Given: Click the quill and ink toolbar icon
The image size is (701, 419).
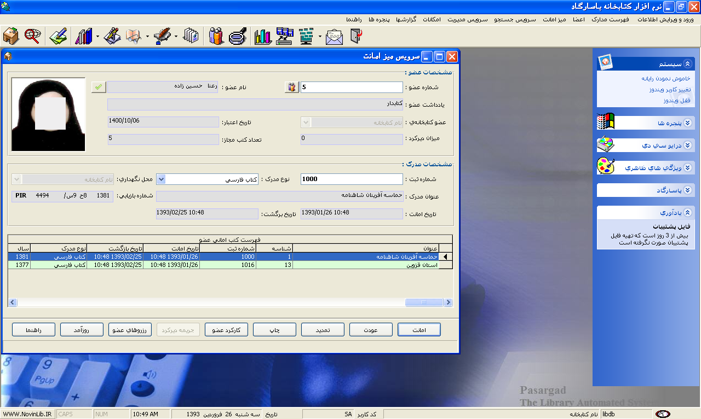Looking at the screenshot, I should [x=162, y=36].
